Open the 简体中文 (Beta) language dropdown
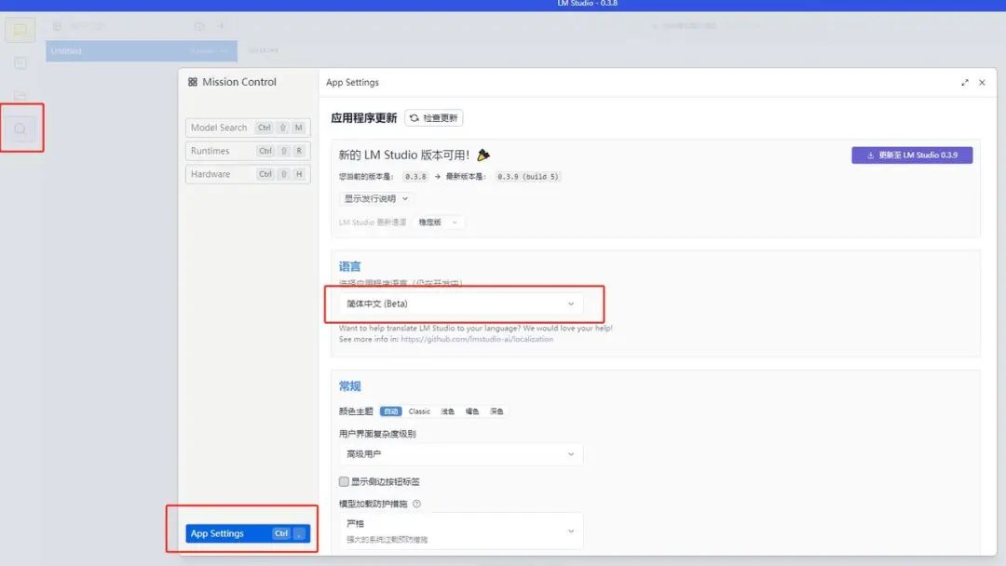This screenshot has height=566, width=1006. (x=460, y=303)
